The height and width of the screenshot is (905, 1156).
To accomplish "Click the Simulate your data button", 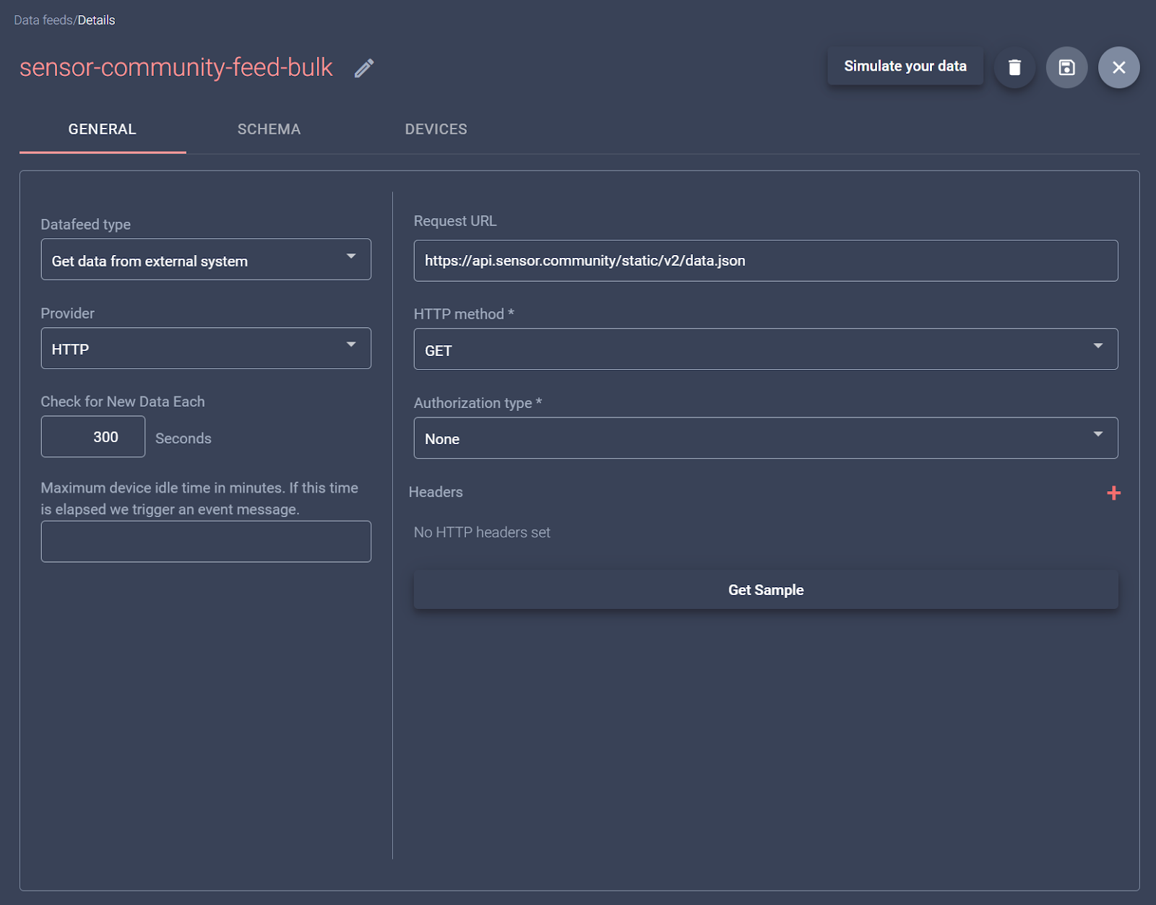I will pyautogui.click(x=905, y=66).
